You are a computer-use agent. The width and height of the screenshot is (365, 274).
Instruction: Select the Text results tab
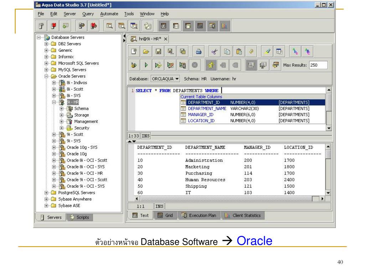pyautogui.click(x=140, y=215)
